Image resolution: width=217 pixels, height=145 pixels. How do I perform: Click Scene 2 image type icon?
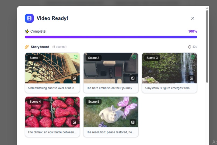pyautogui.click(x=133, y=78)
